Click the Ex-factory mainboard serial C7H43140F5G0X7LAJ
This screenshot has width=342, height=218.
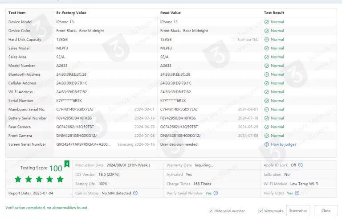click(x=75, y=109)
